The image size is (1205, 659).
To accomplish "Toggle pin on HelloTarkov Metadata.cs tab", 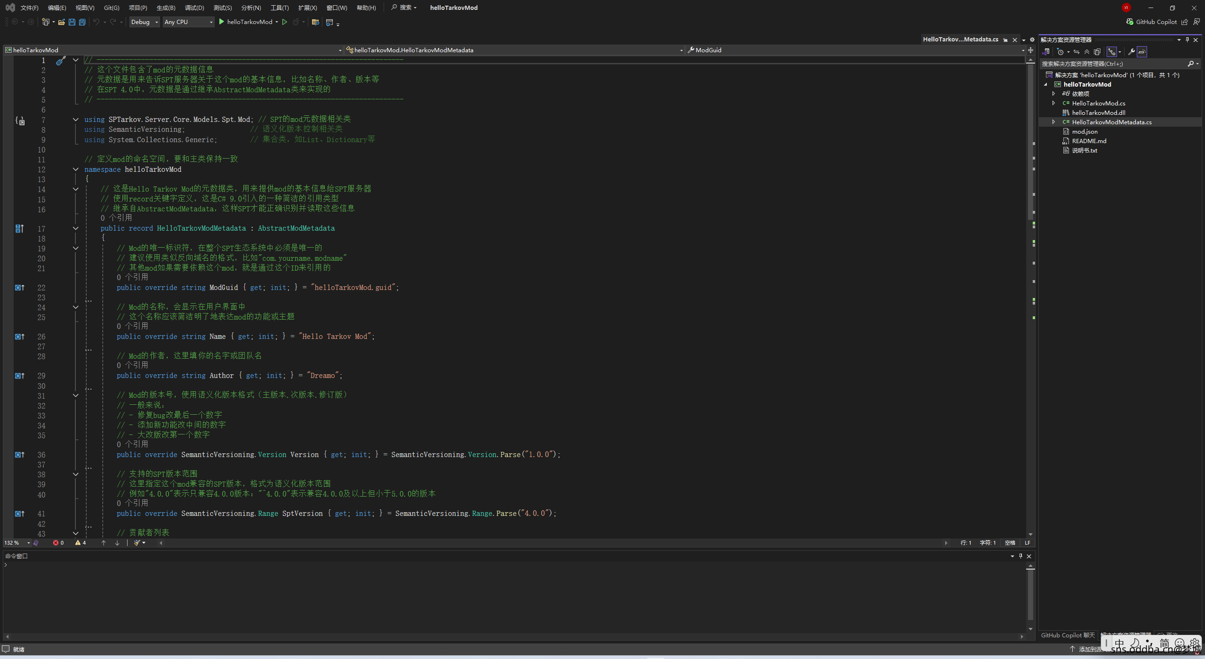I will (x=1005, y=40).
